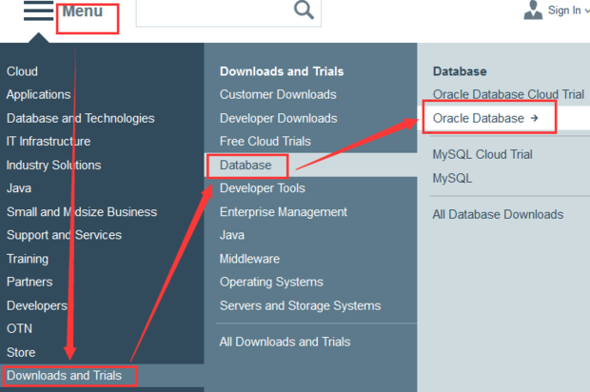The height and width of the screenshot is (392, 590).
Task: Select Database under Downloads and Trials
Action: (246, 166)
